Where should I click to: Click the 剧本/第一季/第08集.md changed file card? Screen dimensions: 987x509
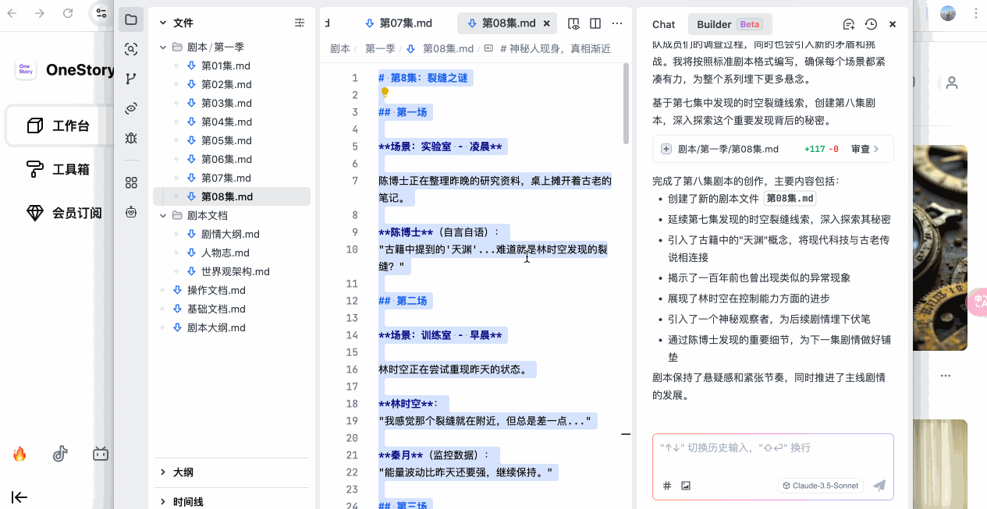tap(772, 149)
